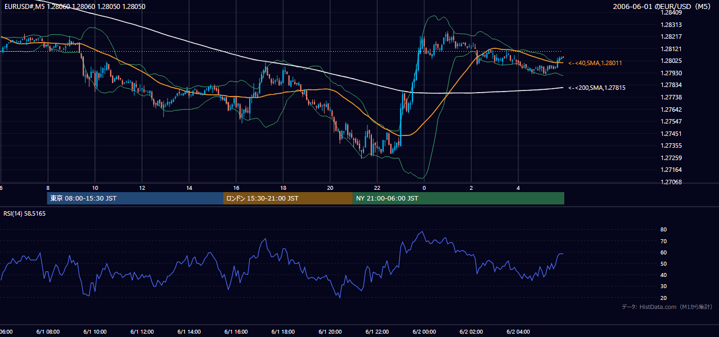The height and width of the screenshot is (337, 719).
Task: Click the 1.27068 price axis label
Action: [x=671, y=182]
